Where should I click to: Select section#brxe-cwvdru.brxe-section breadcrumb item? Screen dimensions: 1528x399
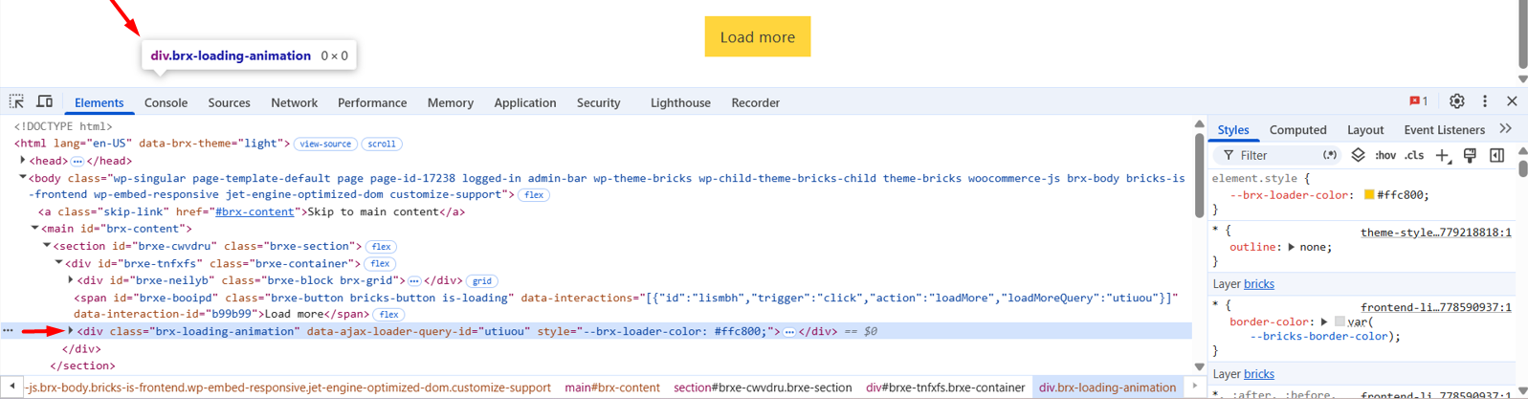point(763,388)
